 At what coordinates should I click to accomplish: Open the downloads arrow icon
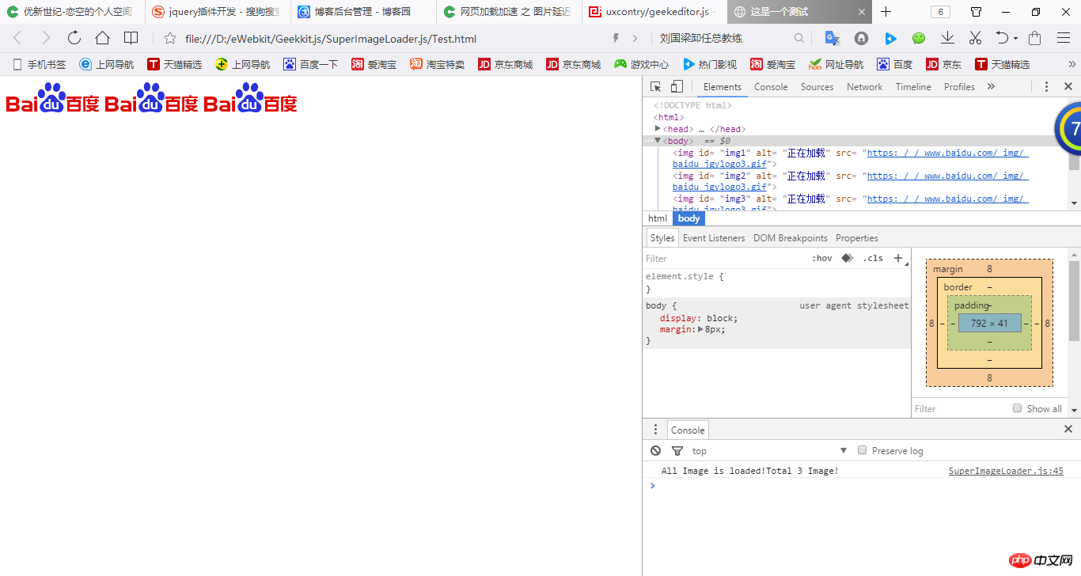tap(947, 38)
